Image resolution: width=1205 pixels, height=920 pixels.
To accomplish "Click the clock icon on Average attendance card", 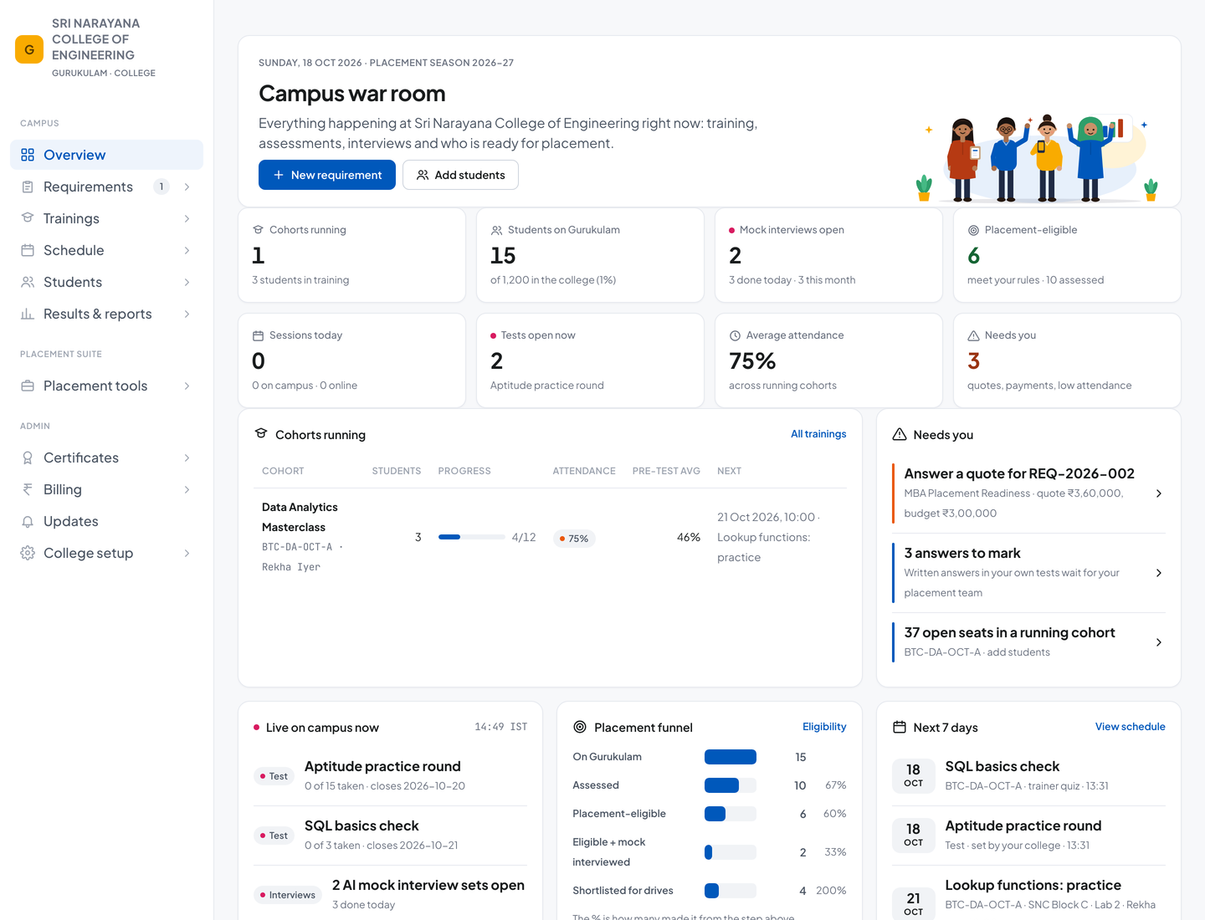I will pyautogui.click(x=735, y=335).
